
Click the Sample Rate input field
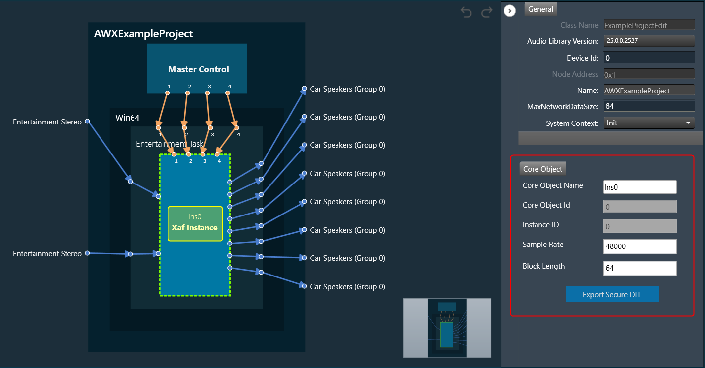click(x=639, y=246)
